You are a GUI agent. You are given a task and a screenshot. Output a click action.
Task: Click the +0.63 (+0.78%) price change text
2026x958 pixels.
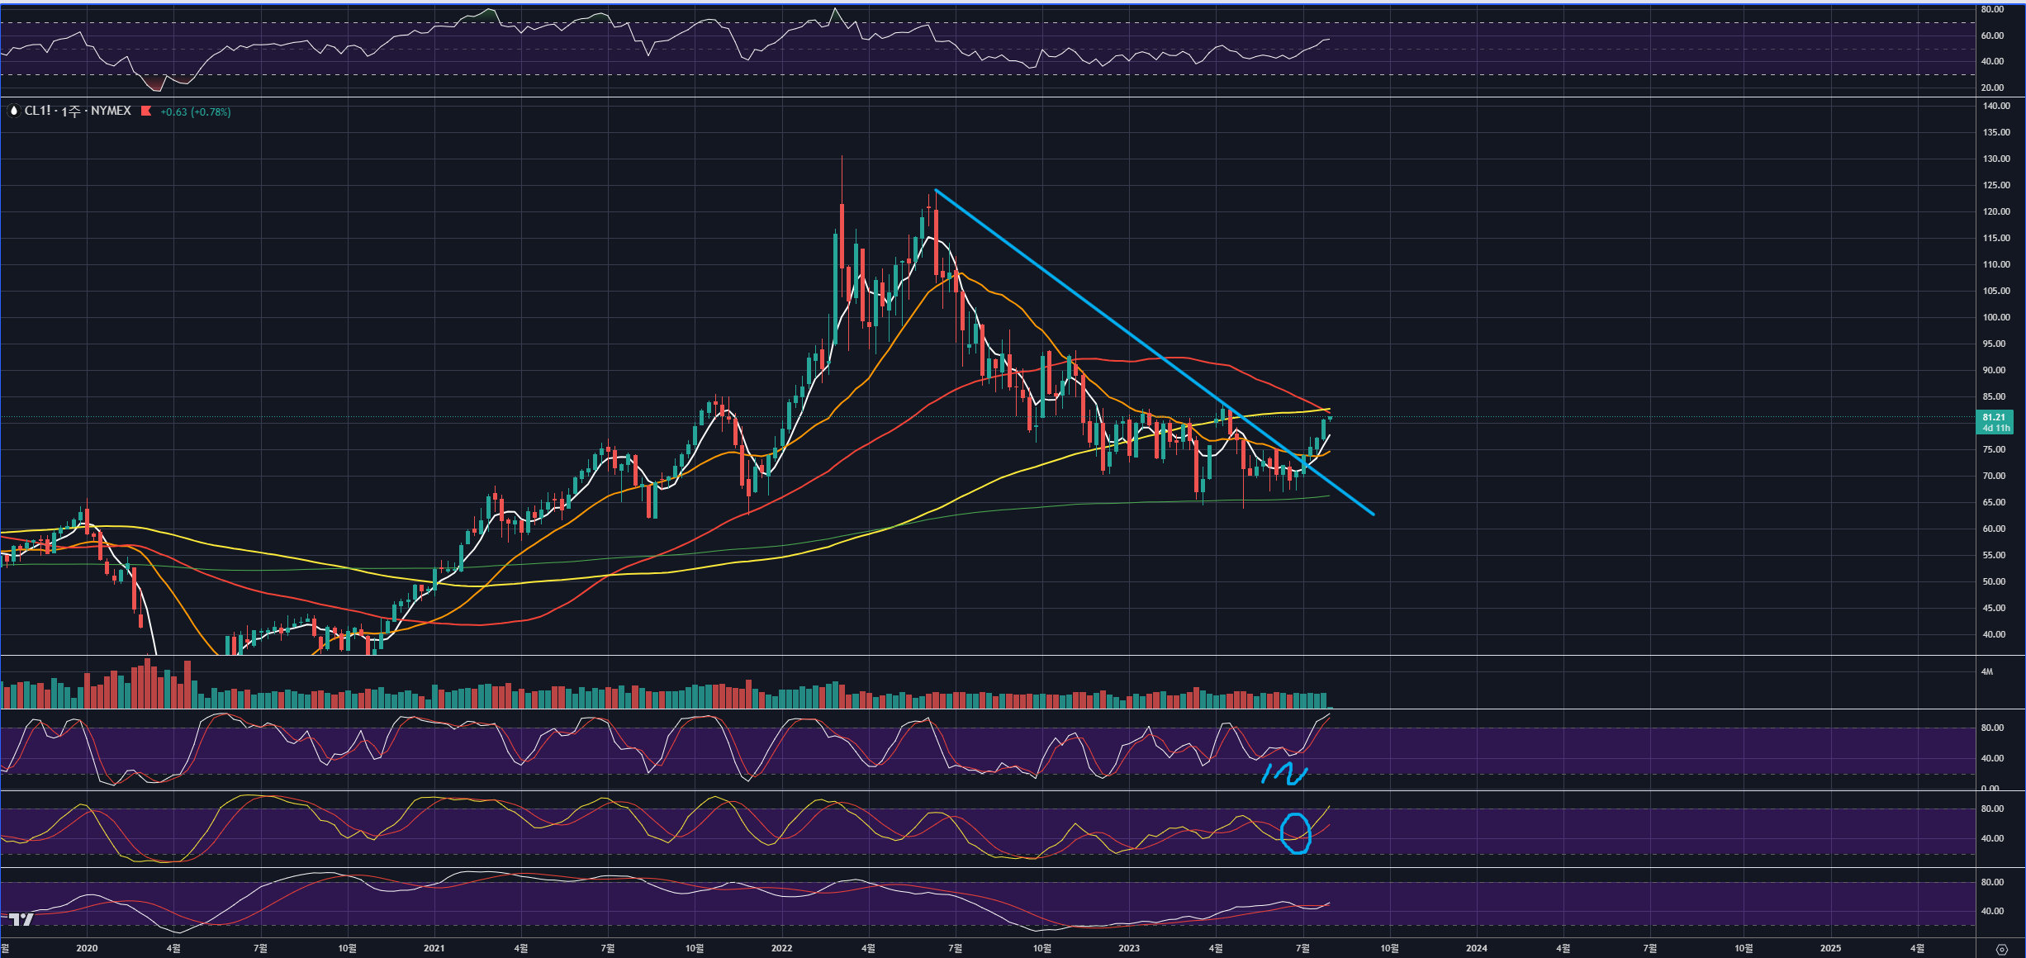point(196,111)
